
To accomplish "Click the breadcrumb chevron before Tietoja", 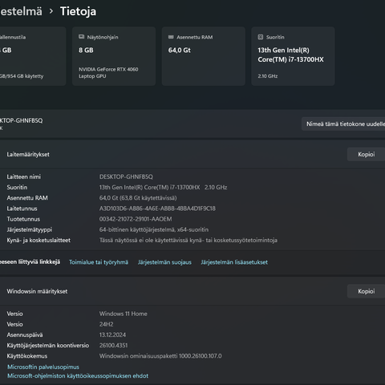I will tap(51, 11).
